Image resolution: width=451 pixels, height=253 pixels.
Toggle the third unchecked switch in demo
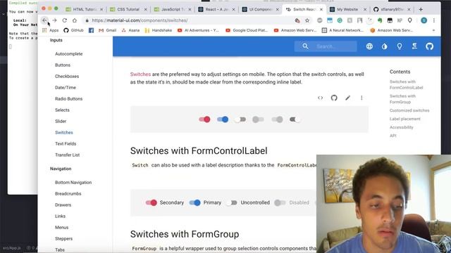pyautogui.click(x=240, y=119)
